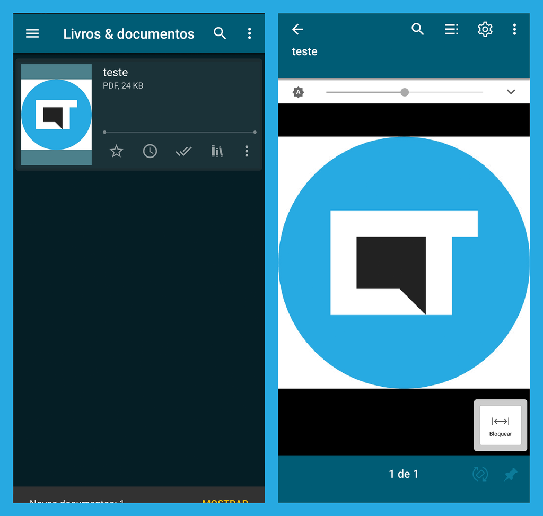Screen dimensions: 543x516
Task: Click the reading progress bar of teste
Action: (180, 132)
